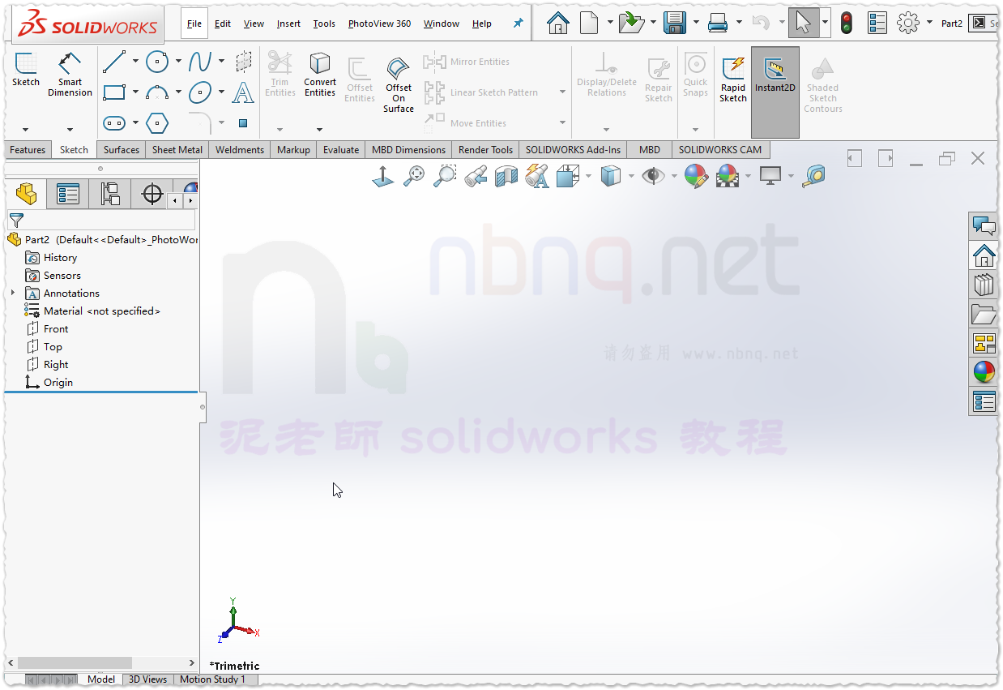Switch to the SOLIDWORKS CAM tab

click(x=720, y=150)
